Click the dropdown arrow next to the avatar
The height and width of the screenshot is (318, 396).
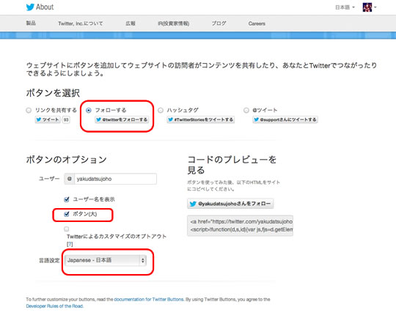(375, 7)
